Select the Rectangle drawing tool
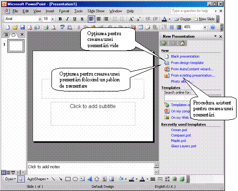The width and height of the screenshot is (238, 191). point(68,179)
